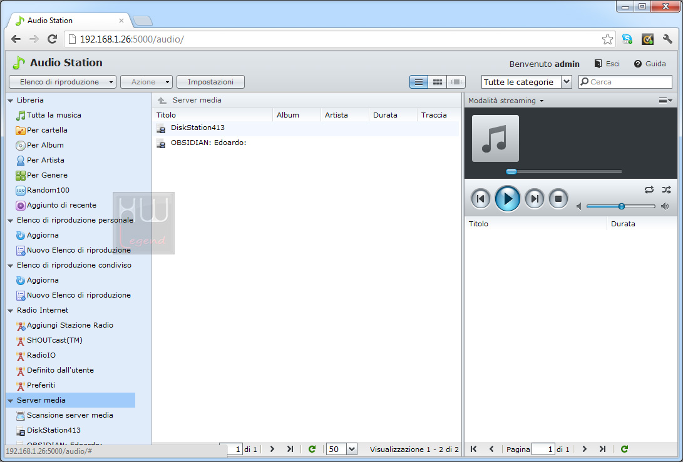Open Elenco di riproduzione dropdown
Image resolution: width=683 pixels, height=462 pixels.
point(62,82)
